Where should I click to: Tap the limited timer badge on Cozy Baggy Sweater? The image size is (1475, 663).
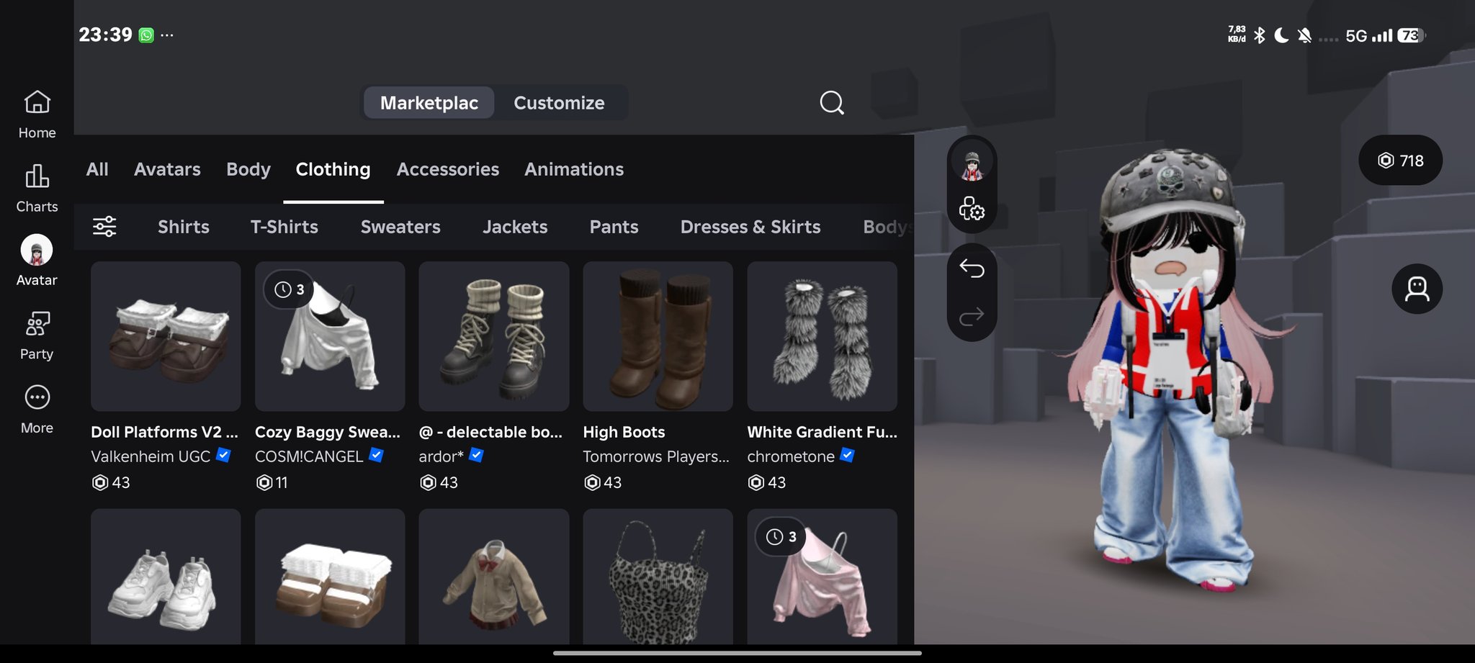[289, 289]
